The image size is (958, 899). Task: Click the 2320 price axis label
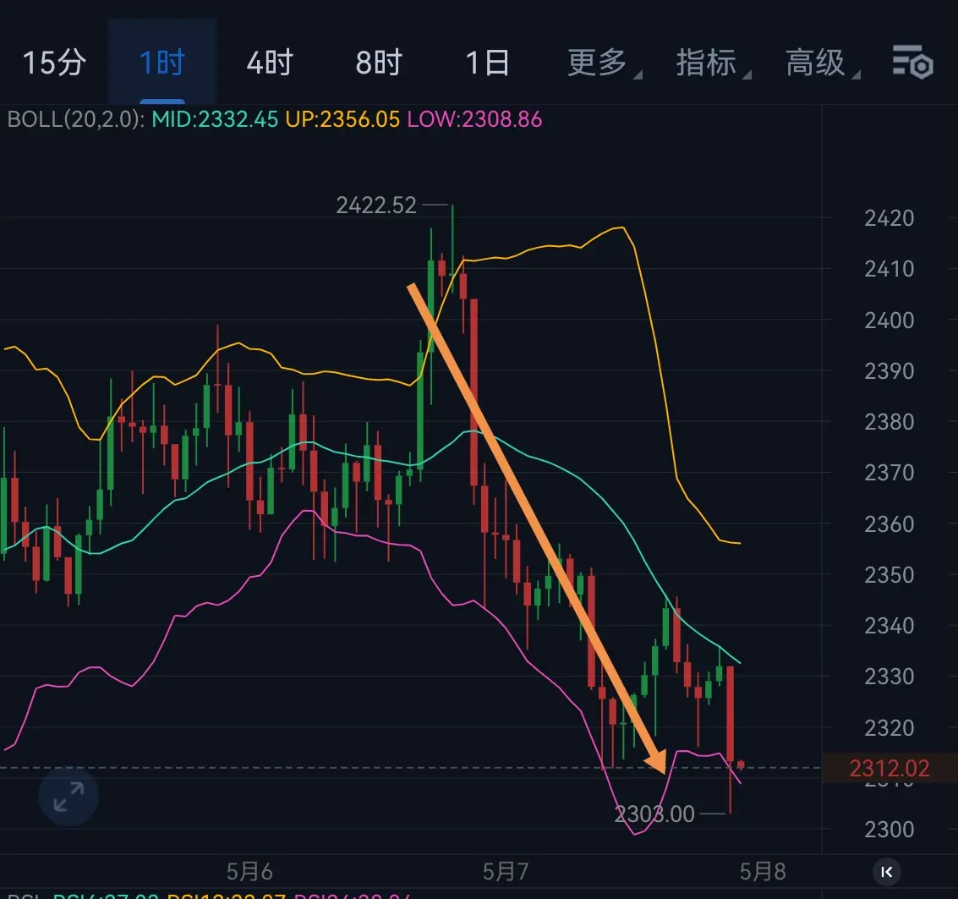890,728
